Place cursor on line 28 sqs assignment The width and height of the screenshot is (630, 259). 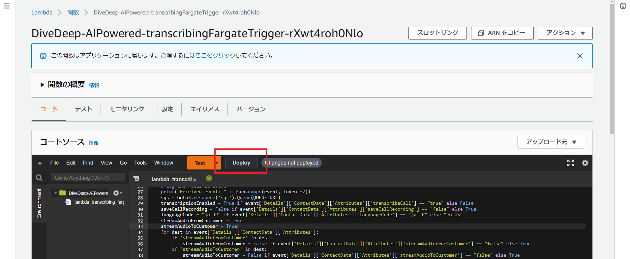click(x=221, y=197)
